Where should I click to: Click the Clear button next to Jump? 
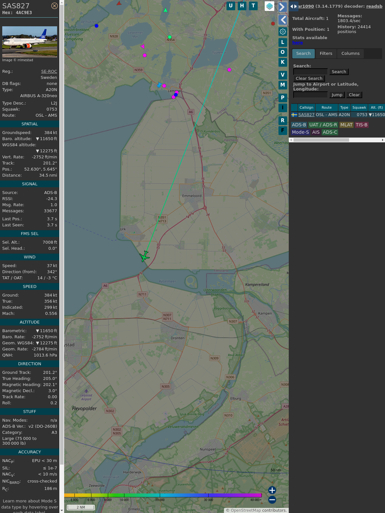click(x=354, y=95)
